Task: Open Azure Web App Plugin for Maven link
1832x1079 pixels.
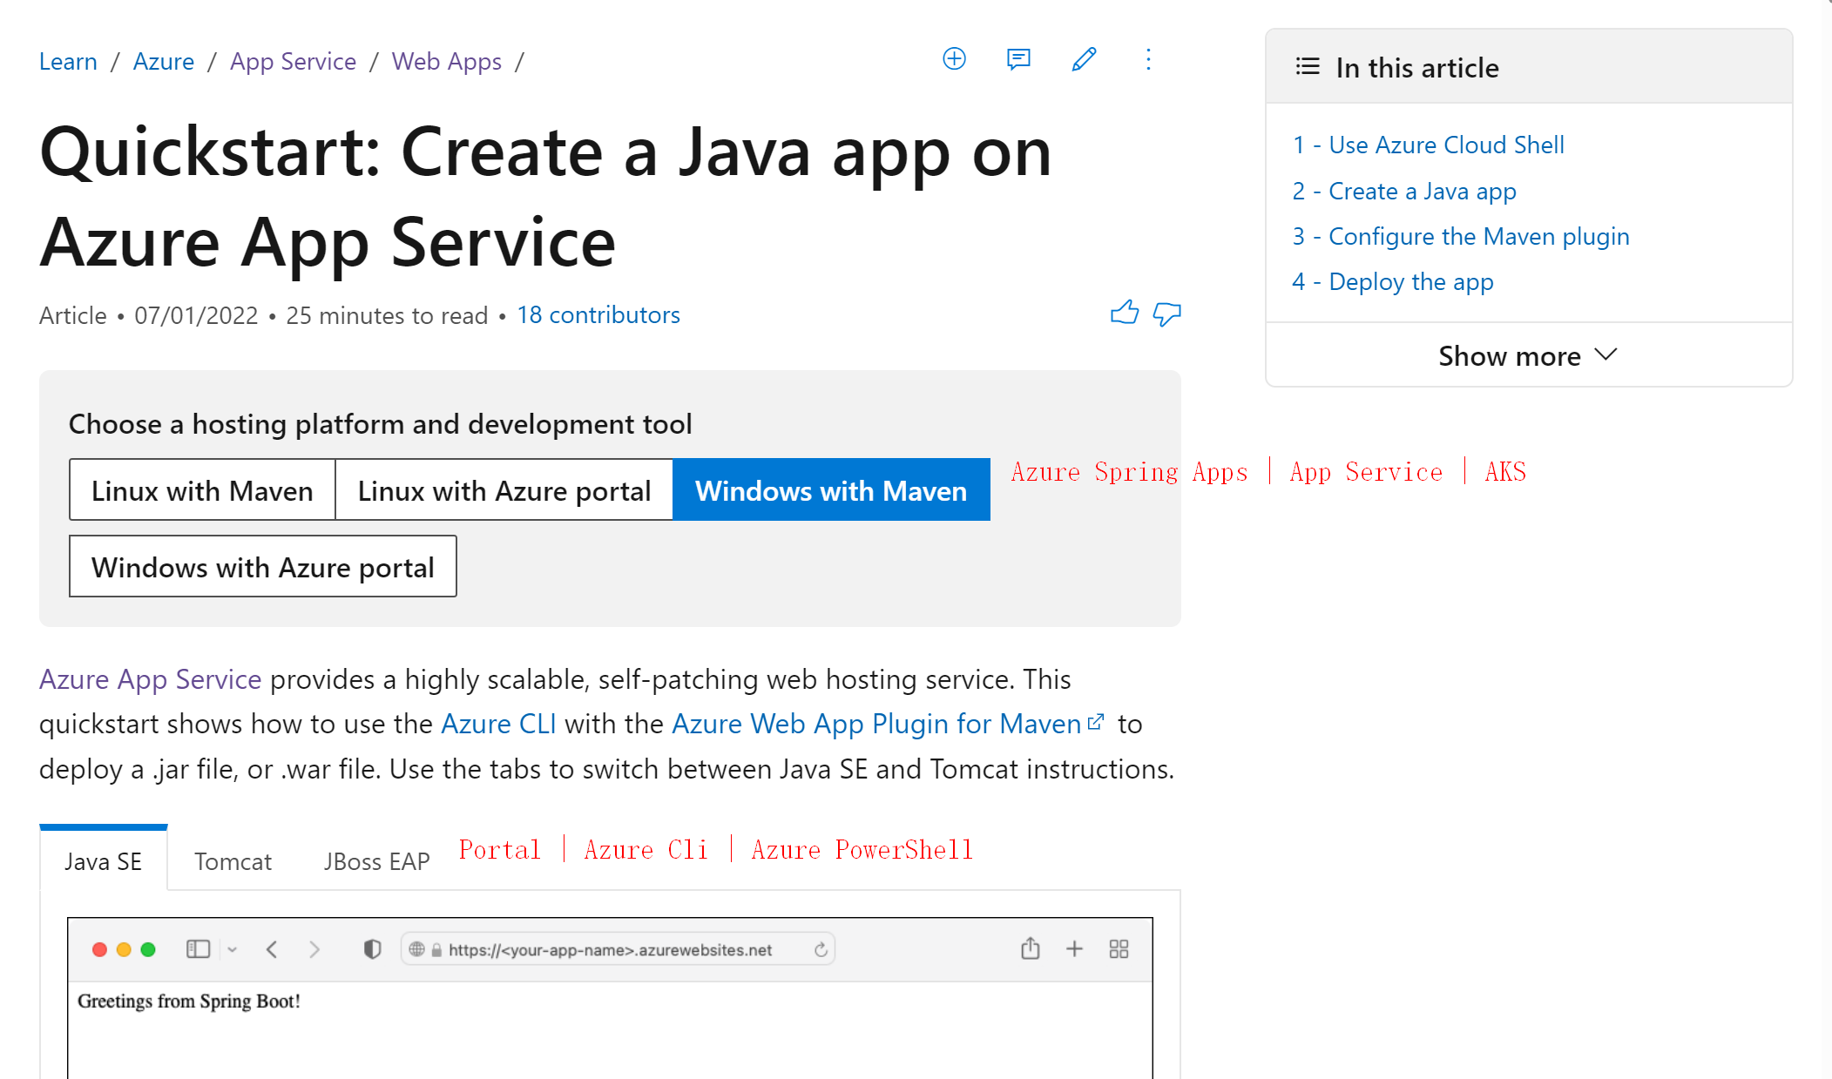Action: 888,723
